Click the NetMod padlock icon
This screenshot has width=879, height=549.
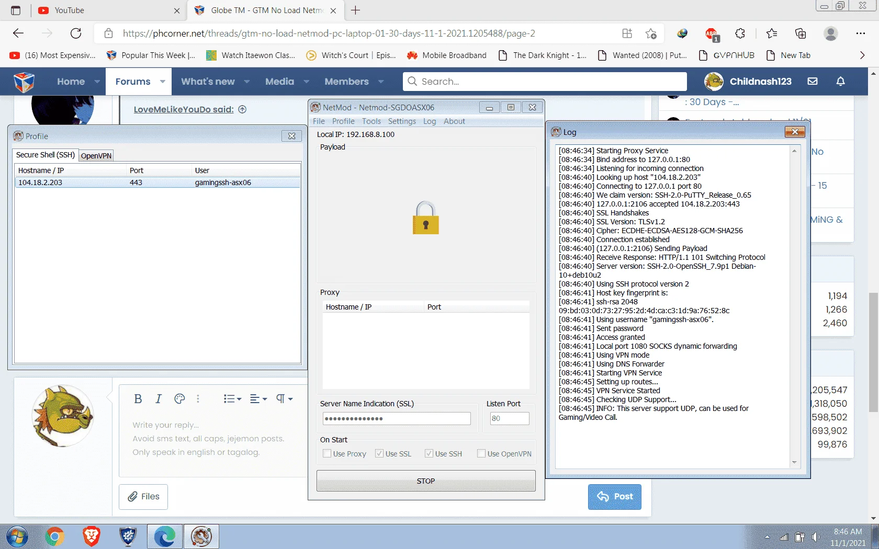tap(425, 218)
